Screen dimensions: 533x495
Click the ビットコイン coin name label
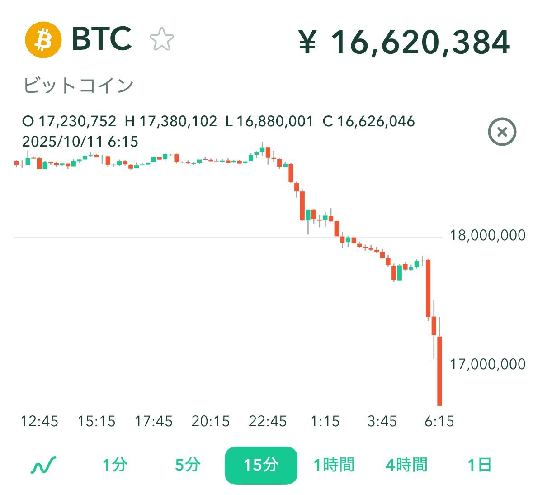(78, 86)
